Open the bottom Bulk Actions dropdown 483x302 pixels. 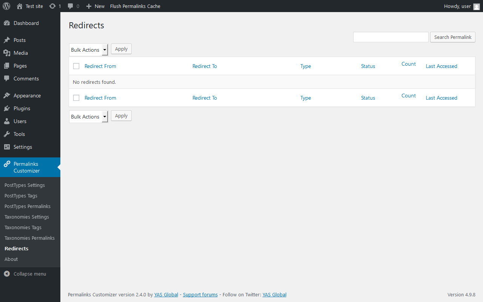[89, 117]
